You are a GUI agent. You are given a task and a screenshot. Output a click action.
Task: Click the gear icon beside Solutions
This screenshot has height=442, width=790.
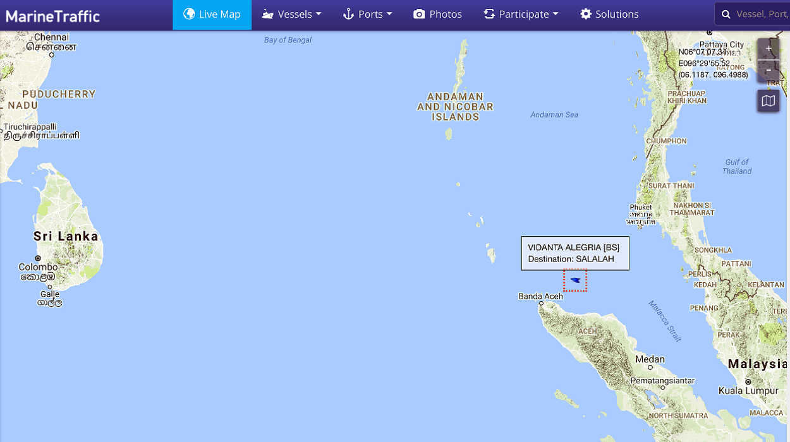(586, 14)
